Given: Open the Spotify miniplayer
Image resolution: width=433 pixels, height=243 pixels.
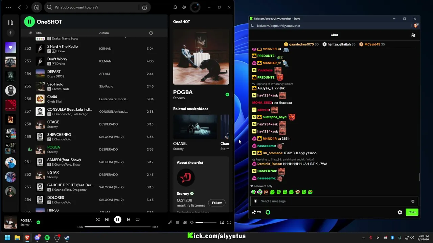Looking at the screenshot, I should pos(222,222).
